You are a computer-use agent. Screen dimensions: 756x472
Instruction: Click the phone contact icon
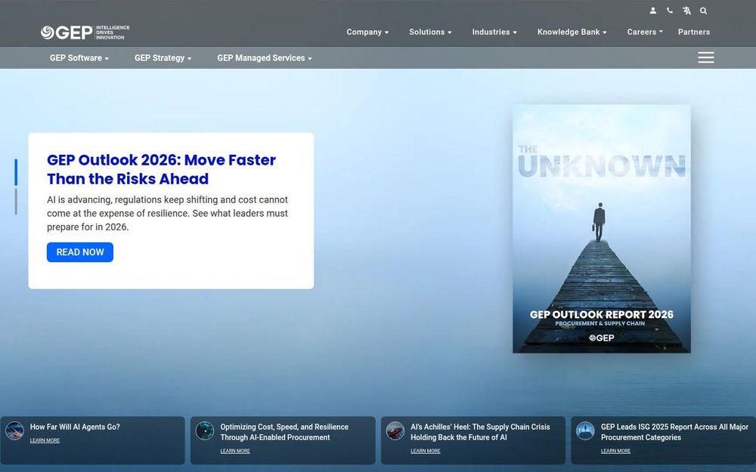[670, 11]
